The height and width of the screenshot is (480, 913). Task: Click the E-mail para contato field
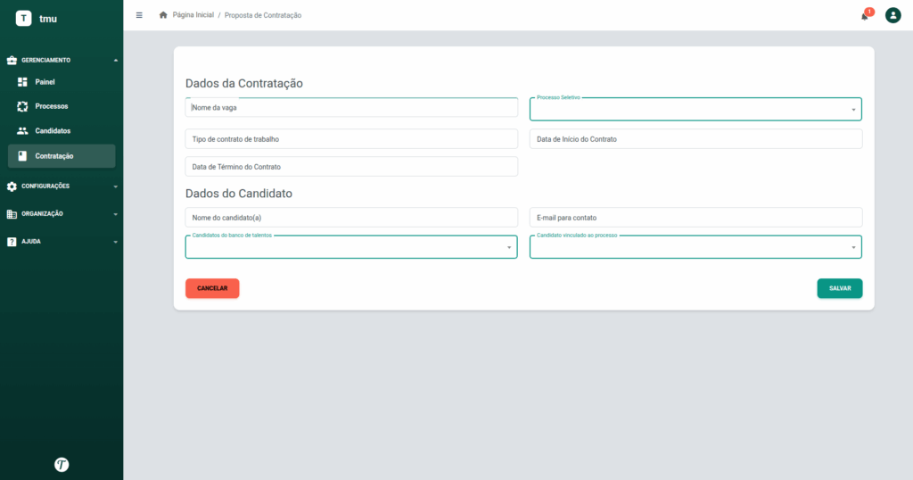pos(695,218)
